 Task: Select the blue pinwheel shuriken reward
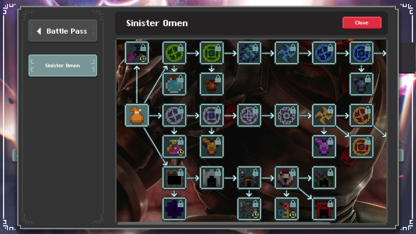pyautogui.click(x=286, y=53)
